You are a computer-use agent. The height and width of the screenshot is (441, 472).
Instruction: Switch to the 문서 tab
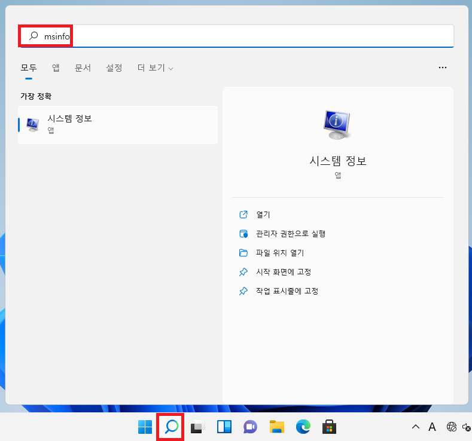83,68
